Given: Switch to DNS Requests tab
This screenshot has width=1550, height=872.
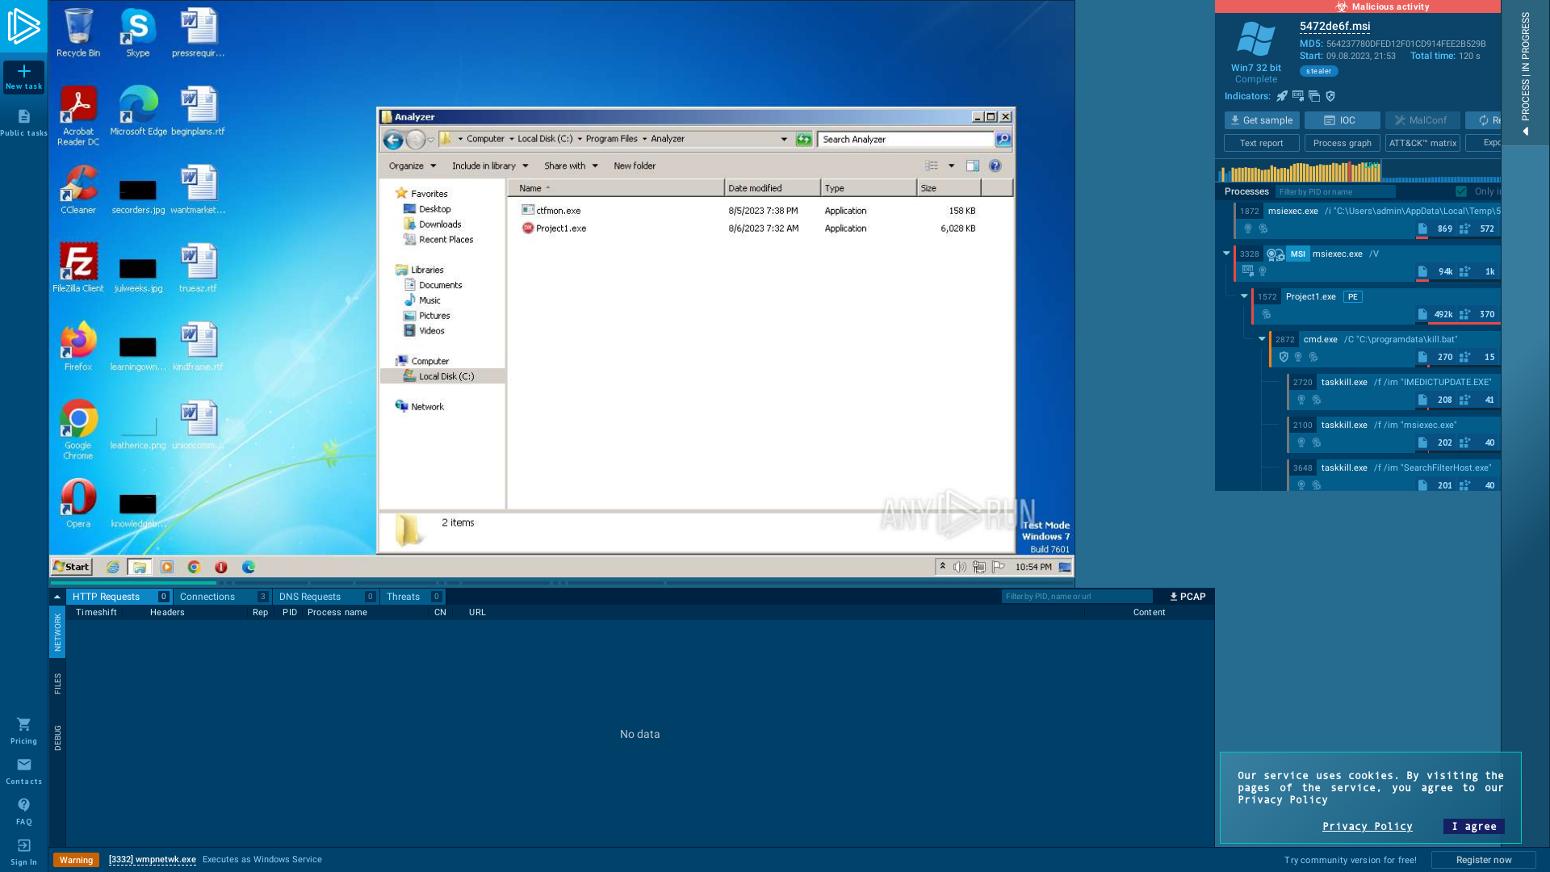Looking at the screenshot, I should point(308,596).
